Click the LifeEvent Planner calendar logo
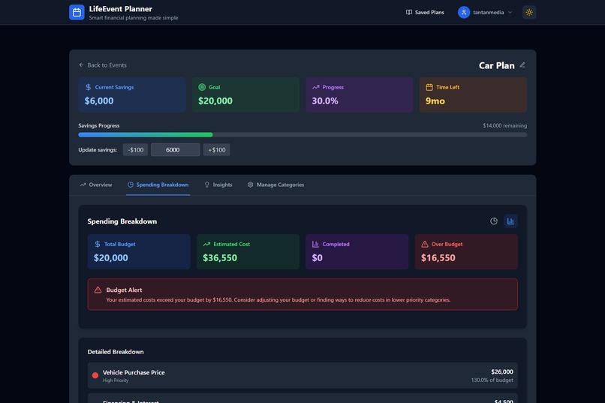605x403 pixels. [77, 12]
